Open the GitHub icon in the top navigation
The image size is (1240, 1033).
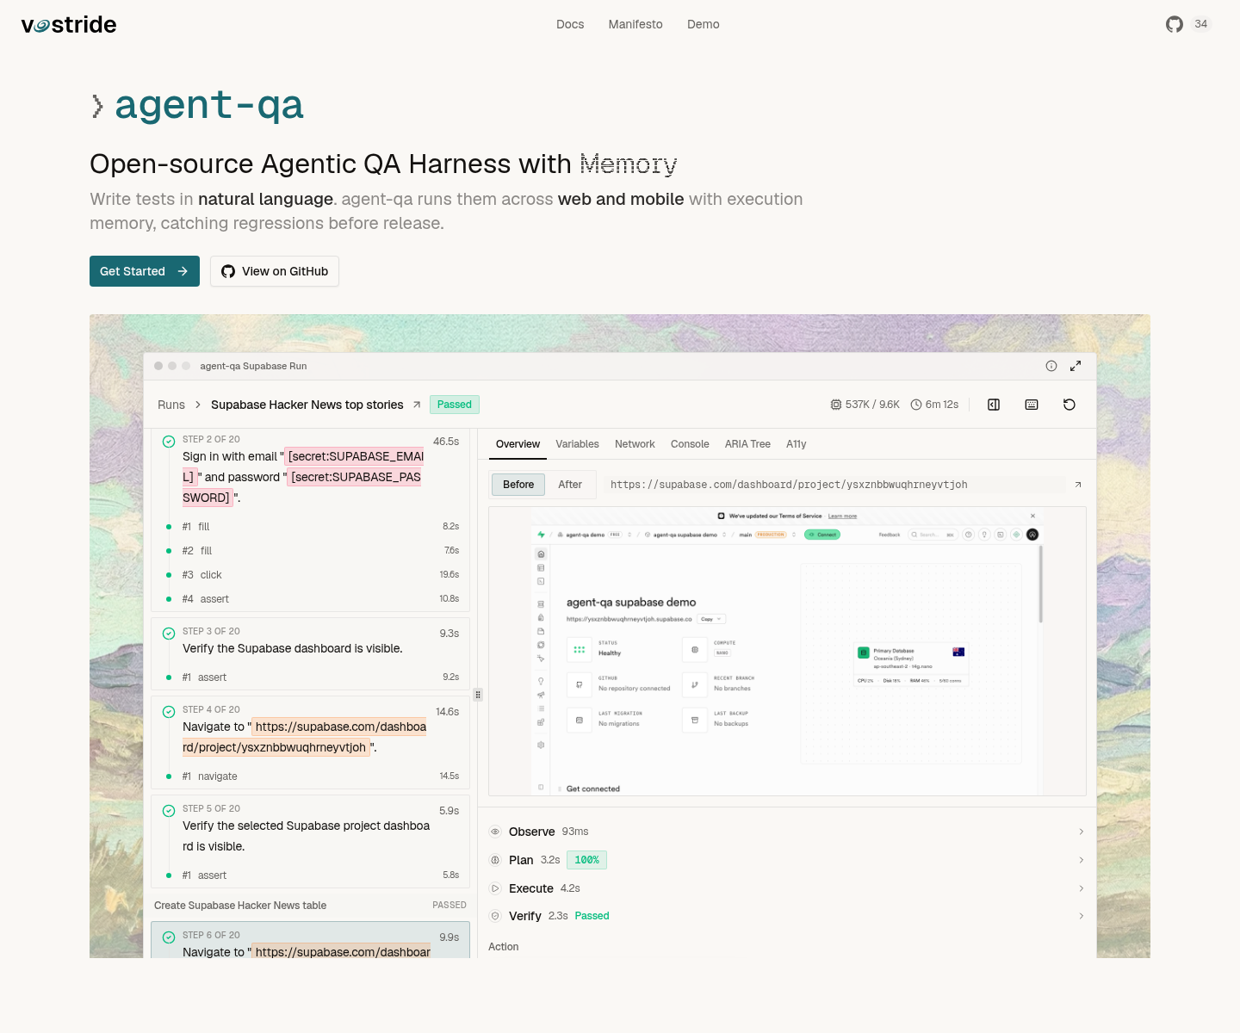(1175, 24)
